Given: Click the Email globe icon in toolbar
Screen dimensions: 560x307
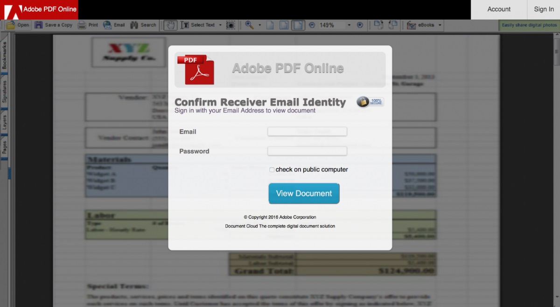Looking at the screenshot, I should pyautogui.click(x=107, y=25).
